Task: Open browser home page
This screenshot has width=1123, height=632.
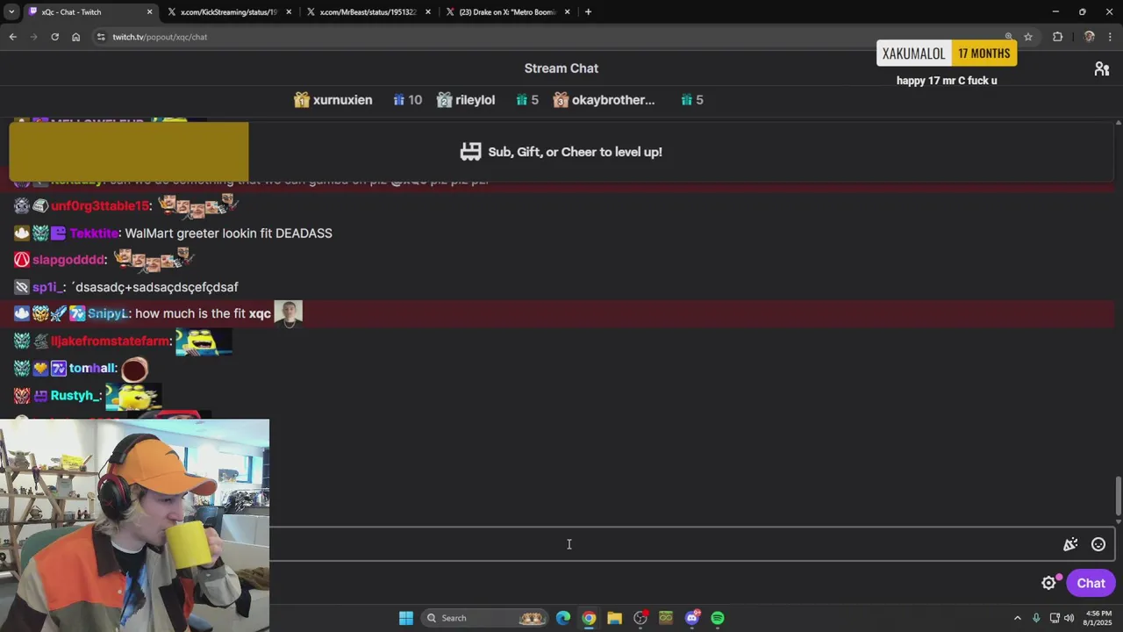Action: tap(75, 37)
